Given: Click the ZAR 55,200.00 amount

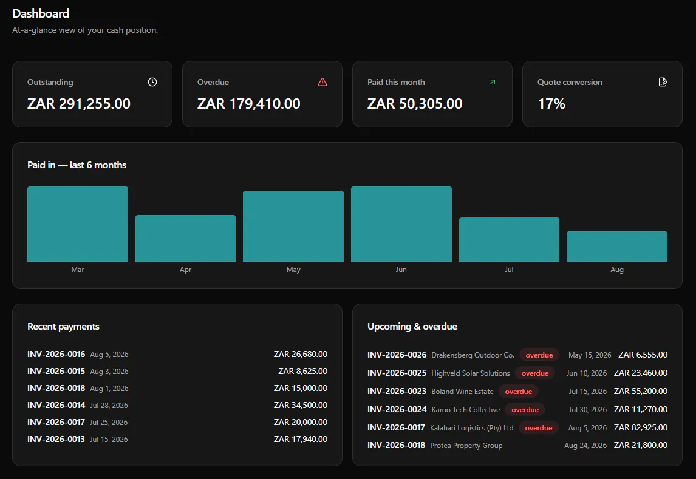Looking at the screenshot, I should 641,391.
